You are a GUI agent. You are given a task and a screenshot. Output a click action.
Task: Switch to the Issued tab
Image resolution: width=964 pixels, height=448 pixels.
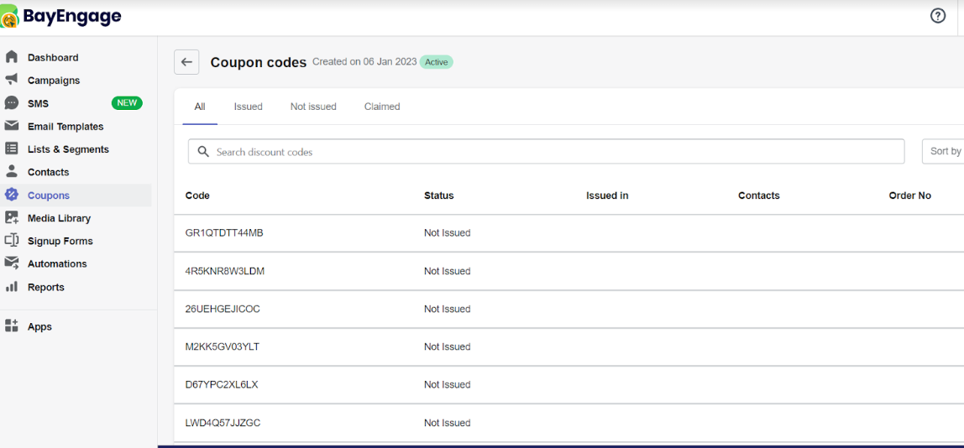click(x=248, y=107)
